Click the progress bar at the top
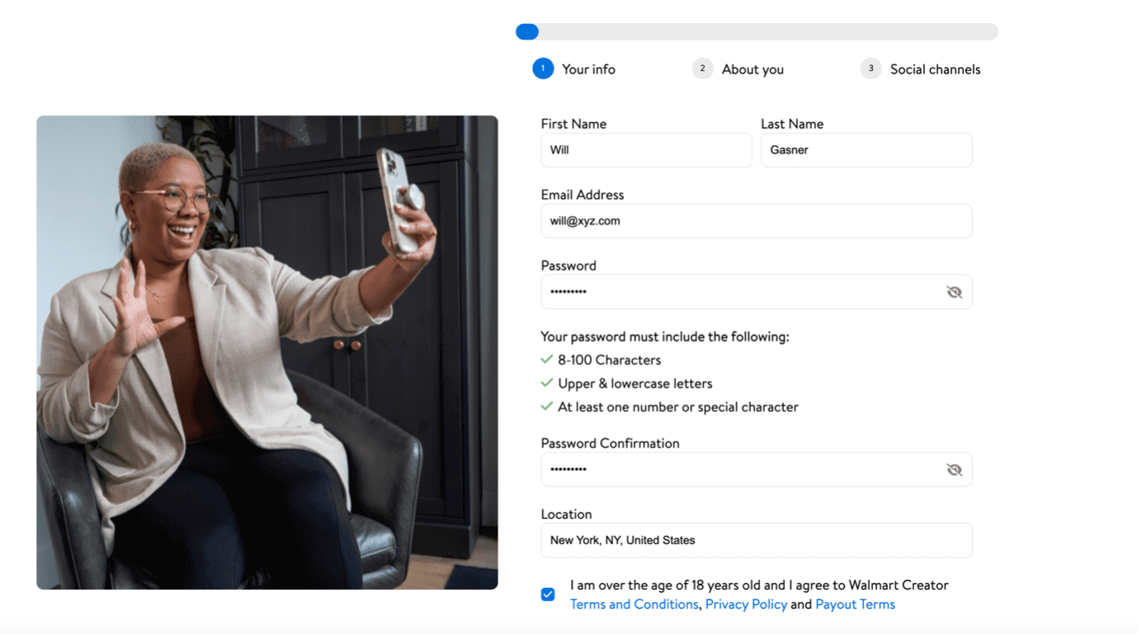Screen dimensions: 1142x635 [757, 31]
